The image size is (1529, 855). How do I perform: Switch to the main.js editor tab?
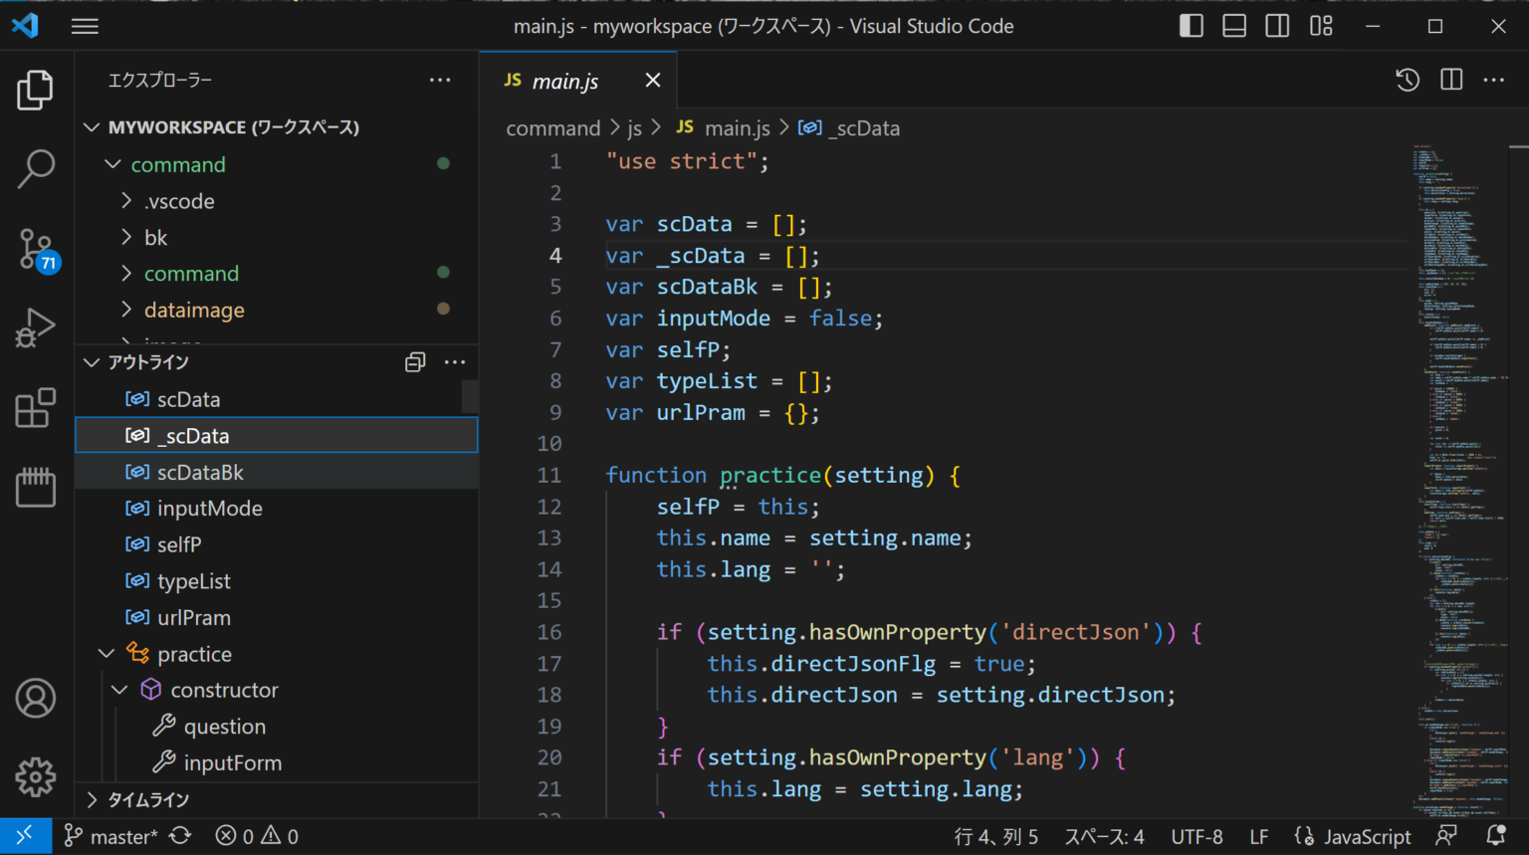563,80
